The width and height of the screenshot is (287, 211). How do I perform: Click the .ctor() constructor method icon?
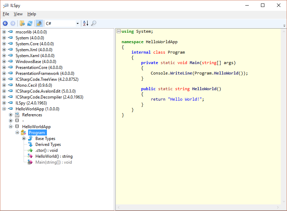point(30,150)
